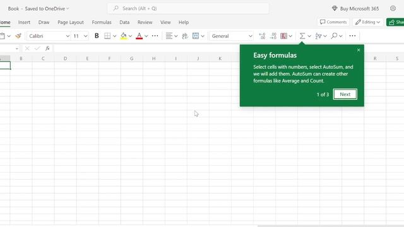Viewport: 404px width, 227px height.
Task: Expand the Name Box dropdown arrow
Action: pos(17,49)
